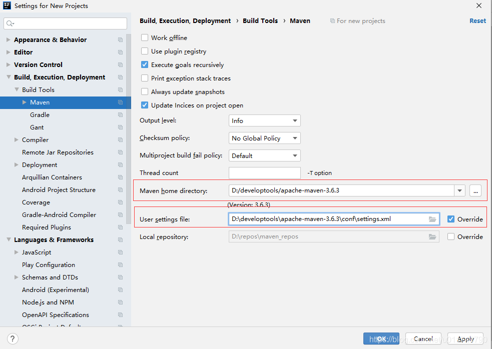The height and width of the screenshot is (349, 492).
Task: Click into the Thread count field
Action: [264, 173]
